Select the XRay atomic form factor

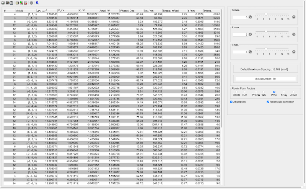tap(284, 92)
